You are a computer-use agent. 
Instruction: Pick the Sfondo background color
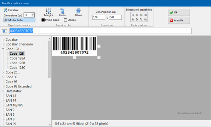pyautogui.click(x=70, y=20)
